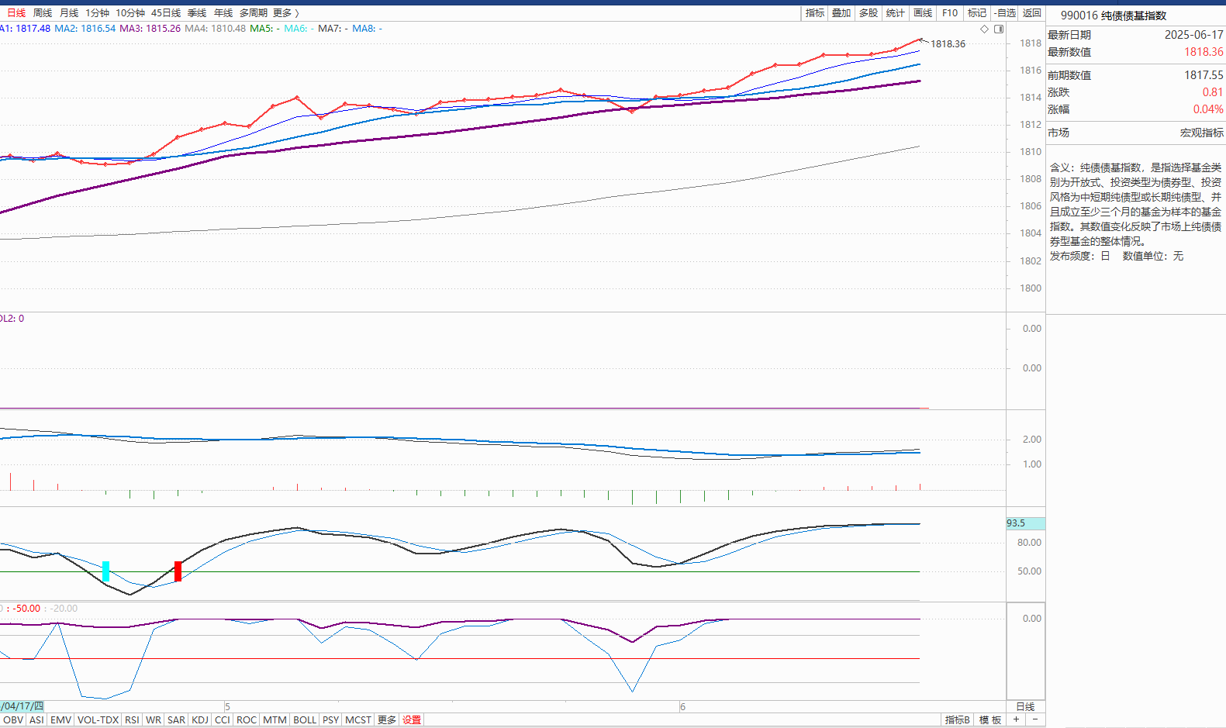Click the 最新日期 value 2025-06-17

[1194, 35]
